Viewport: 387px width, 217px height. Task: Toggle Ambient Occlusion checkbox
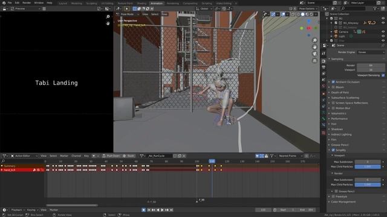pos(333,82)
